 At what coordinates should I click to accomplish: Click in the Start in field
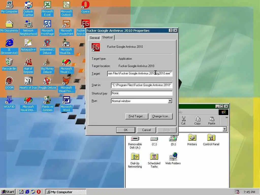click(142, 85)
